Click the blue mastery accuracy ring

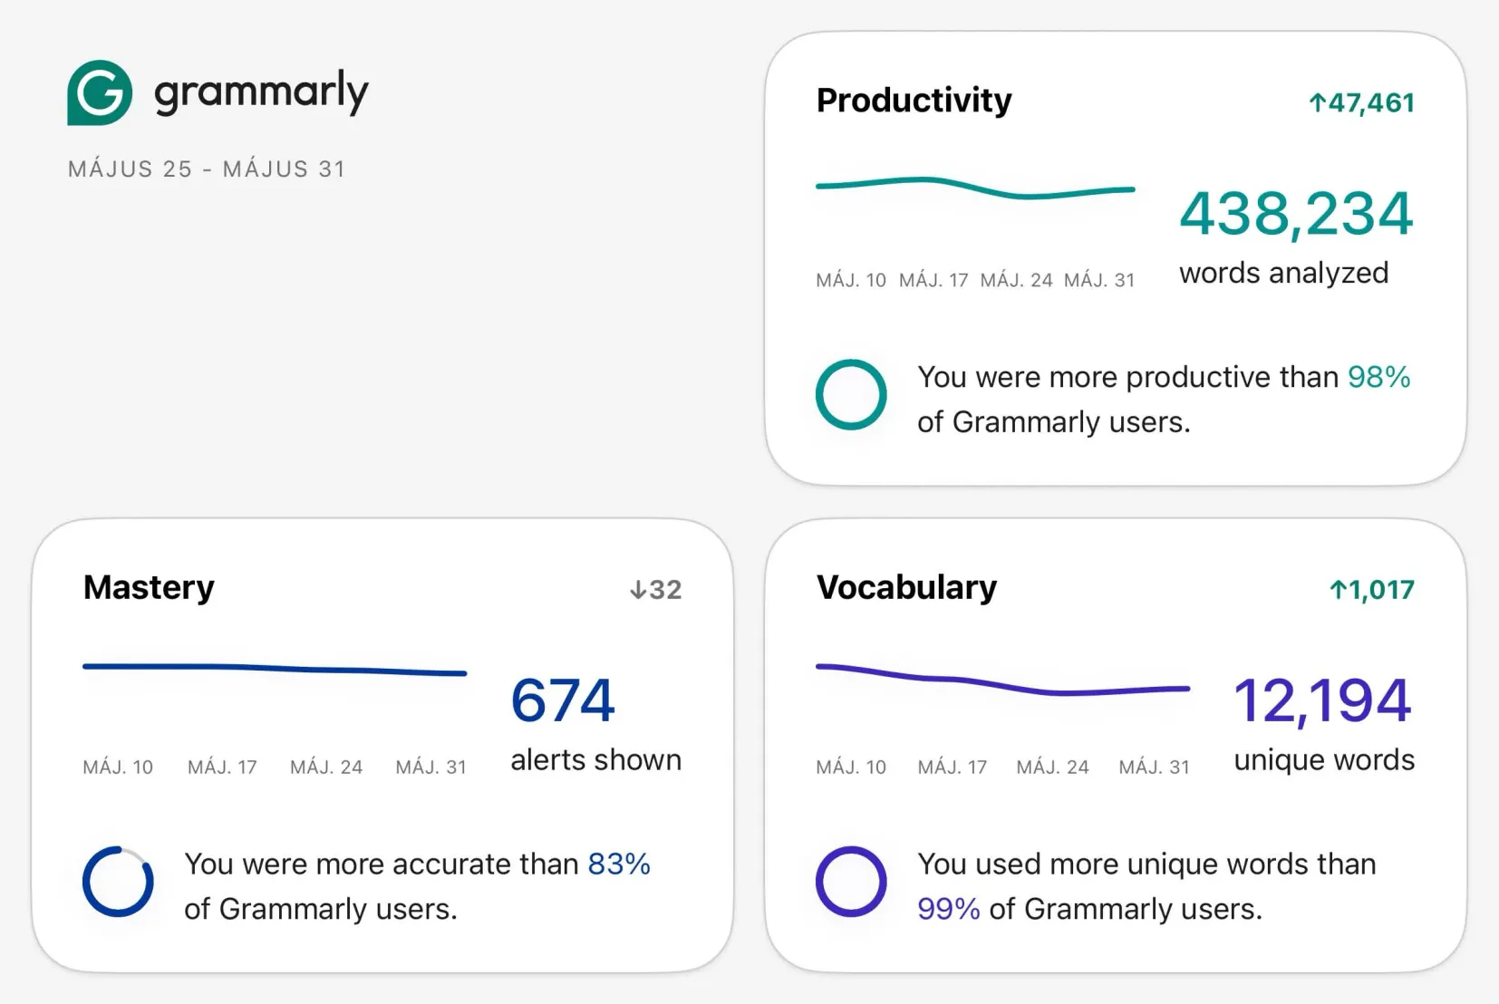click(x=118, y=882)
